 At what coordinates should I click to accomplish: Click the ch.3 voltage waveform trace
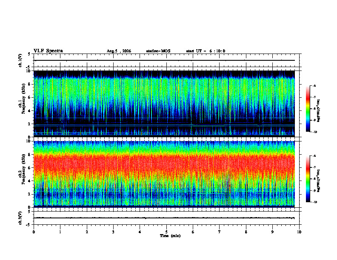[x=164, y=218]
